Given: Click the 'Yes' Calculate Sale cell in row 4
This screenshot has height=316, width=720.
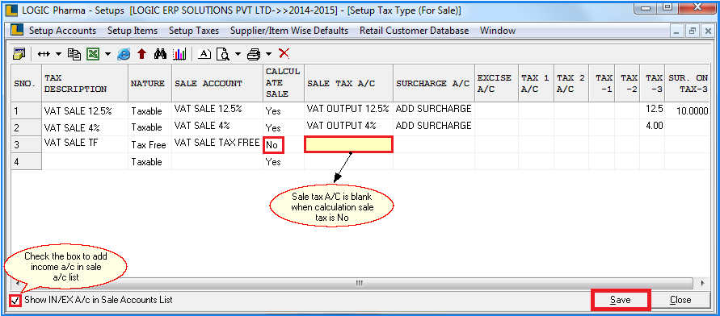Looking at the screenshot, I should 284,162.
